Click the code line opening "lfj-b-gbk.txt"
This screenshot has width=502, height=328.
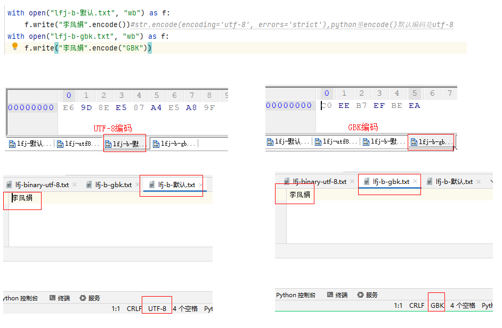[88, 36]
